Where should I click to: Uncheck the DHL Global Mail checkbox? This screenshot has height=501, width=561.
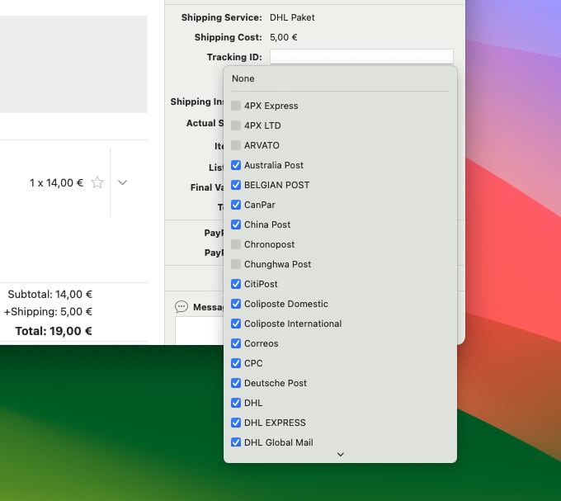(236, 442)
